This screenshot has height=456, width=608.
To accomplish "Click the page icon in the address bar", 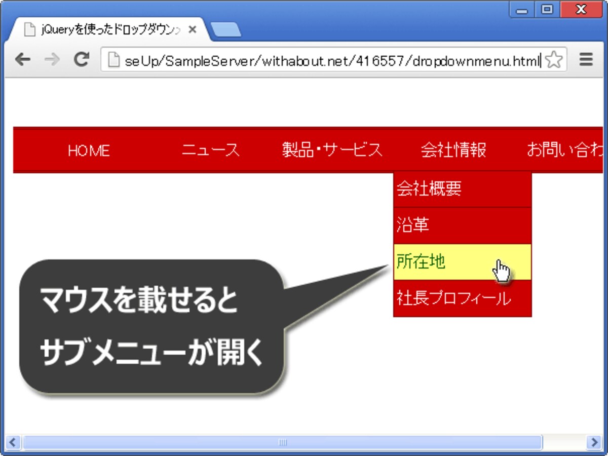I will tap(115, 61).
